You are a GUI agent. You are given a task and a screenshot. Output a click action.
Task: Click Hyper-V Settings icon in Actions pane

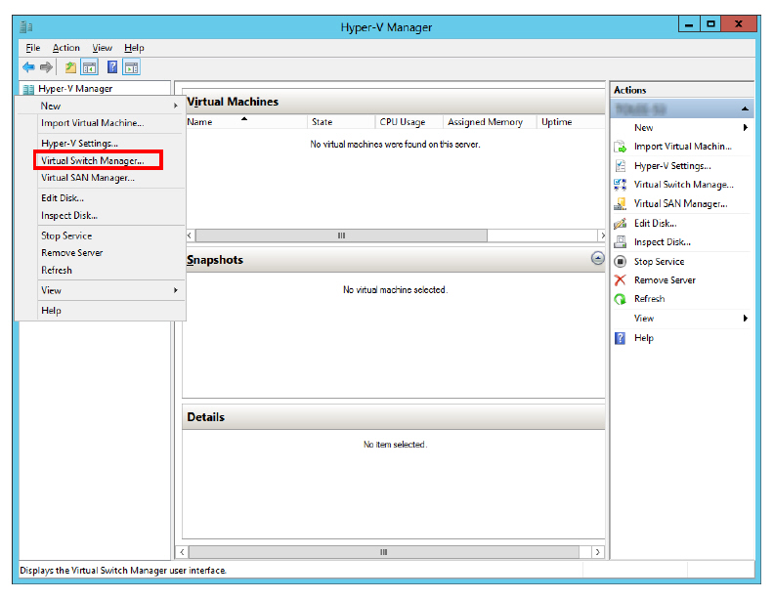point(620,166)
